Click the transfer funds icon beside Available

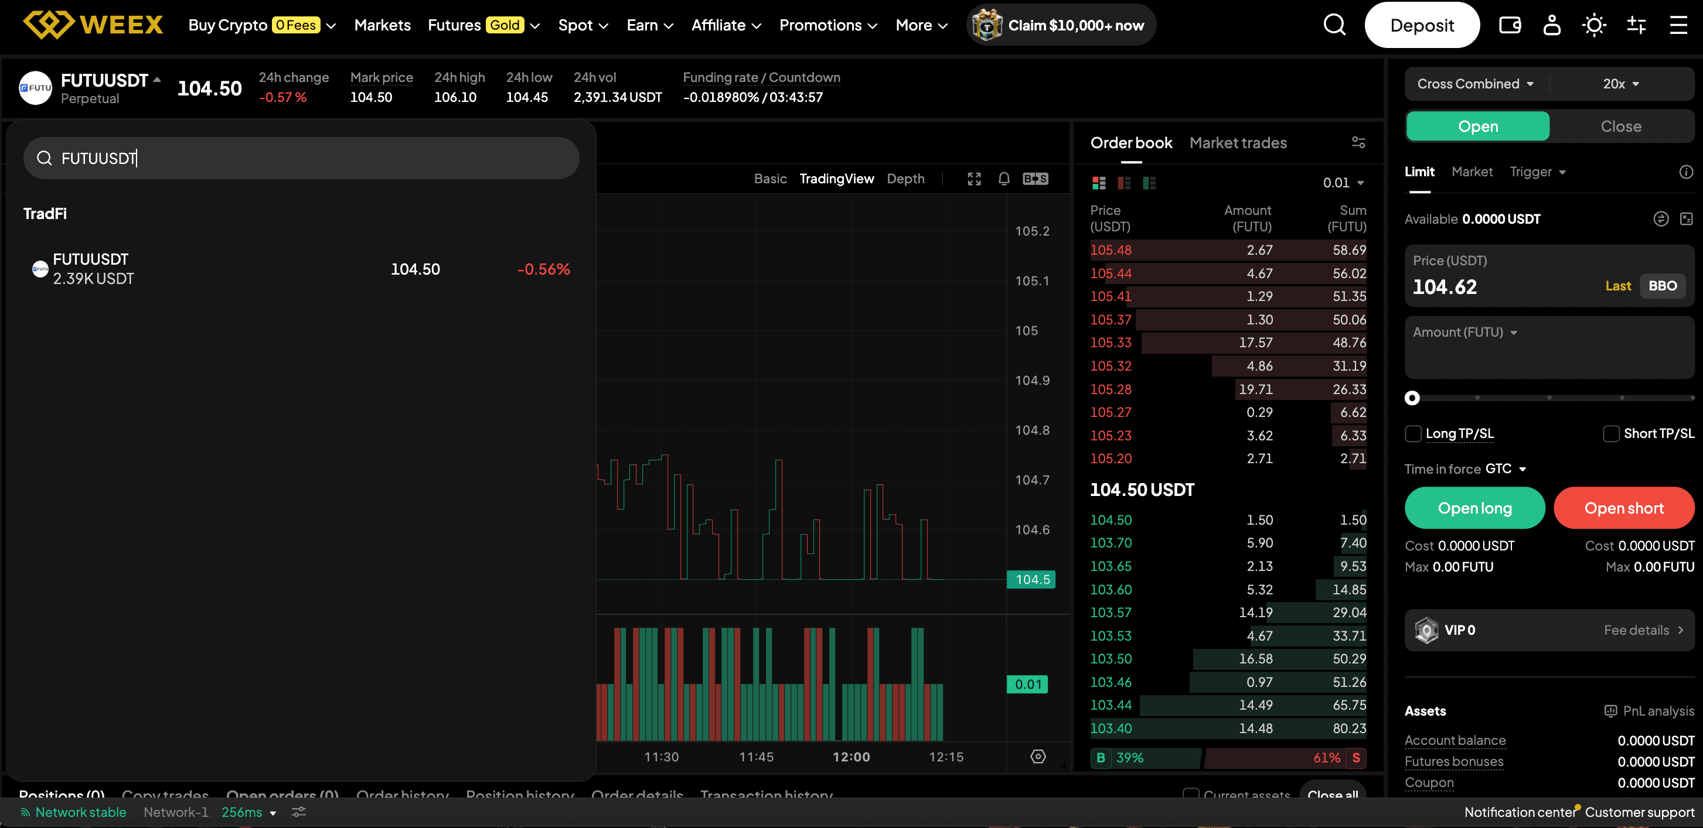tap(1661, 219)
